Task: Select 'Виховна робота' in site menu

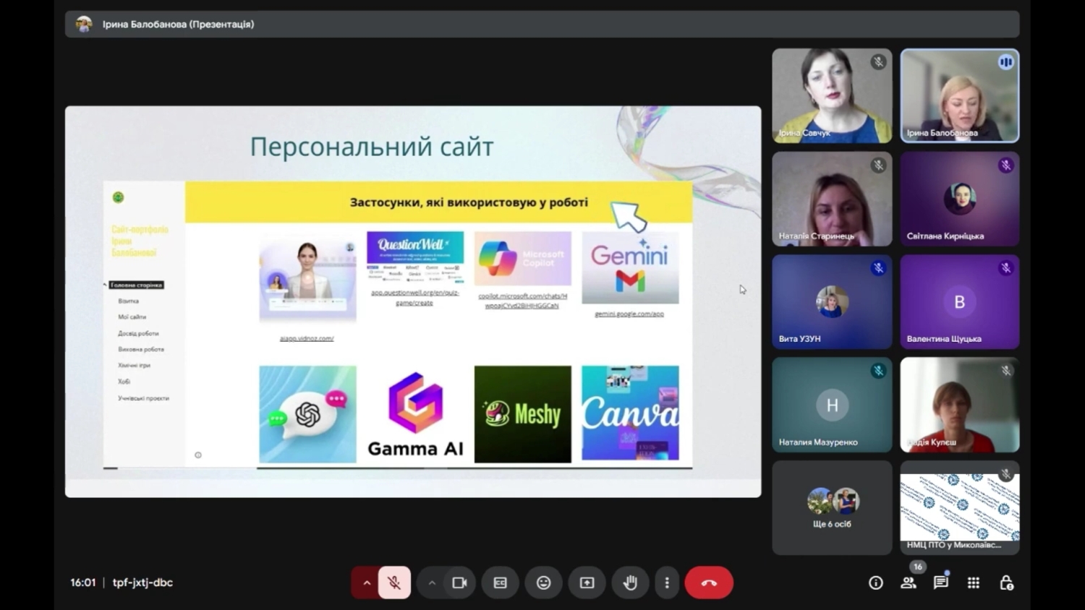Action: 141,349
